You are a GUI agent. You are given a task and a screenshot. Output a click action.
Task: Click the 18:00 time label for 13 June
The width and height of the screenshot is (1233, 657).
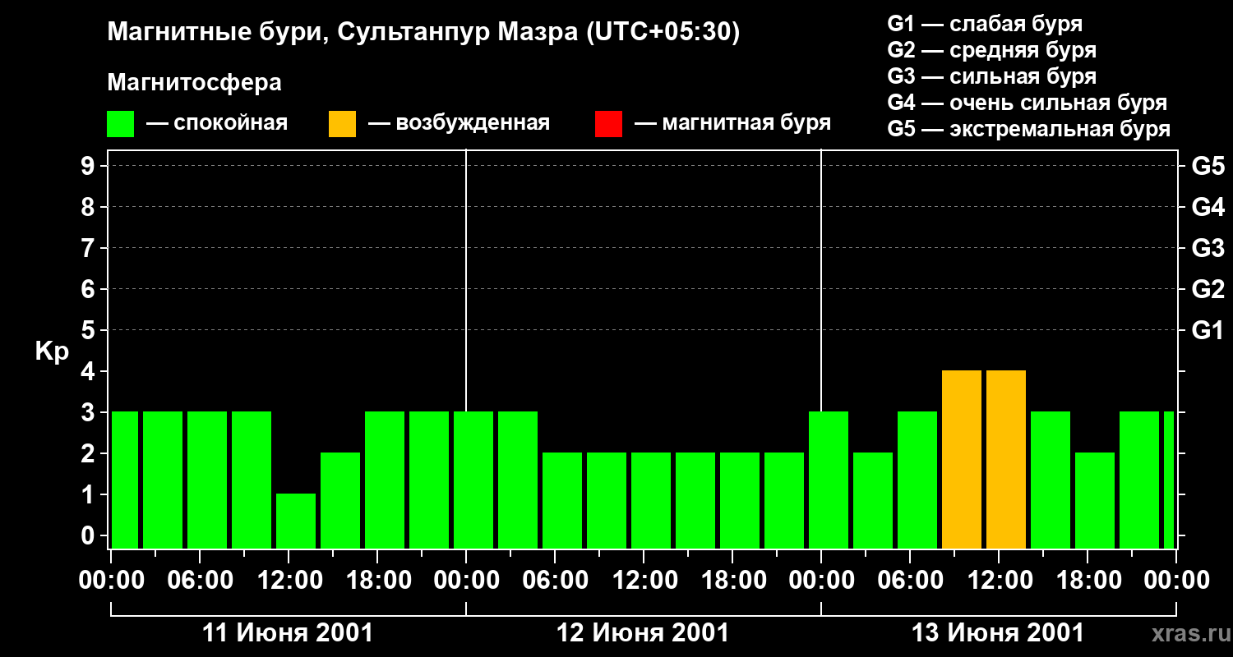click(1088, 580)
